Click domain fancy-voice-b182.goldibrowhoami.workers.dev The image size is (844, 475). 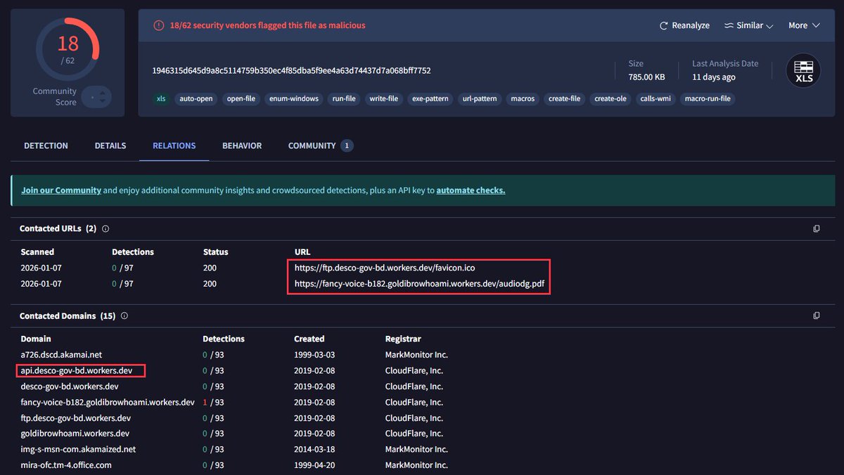coord(108,403)
